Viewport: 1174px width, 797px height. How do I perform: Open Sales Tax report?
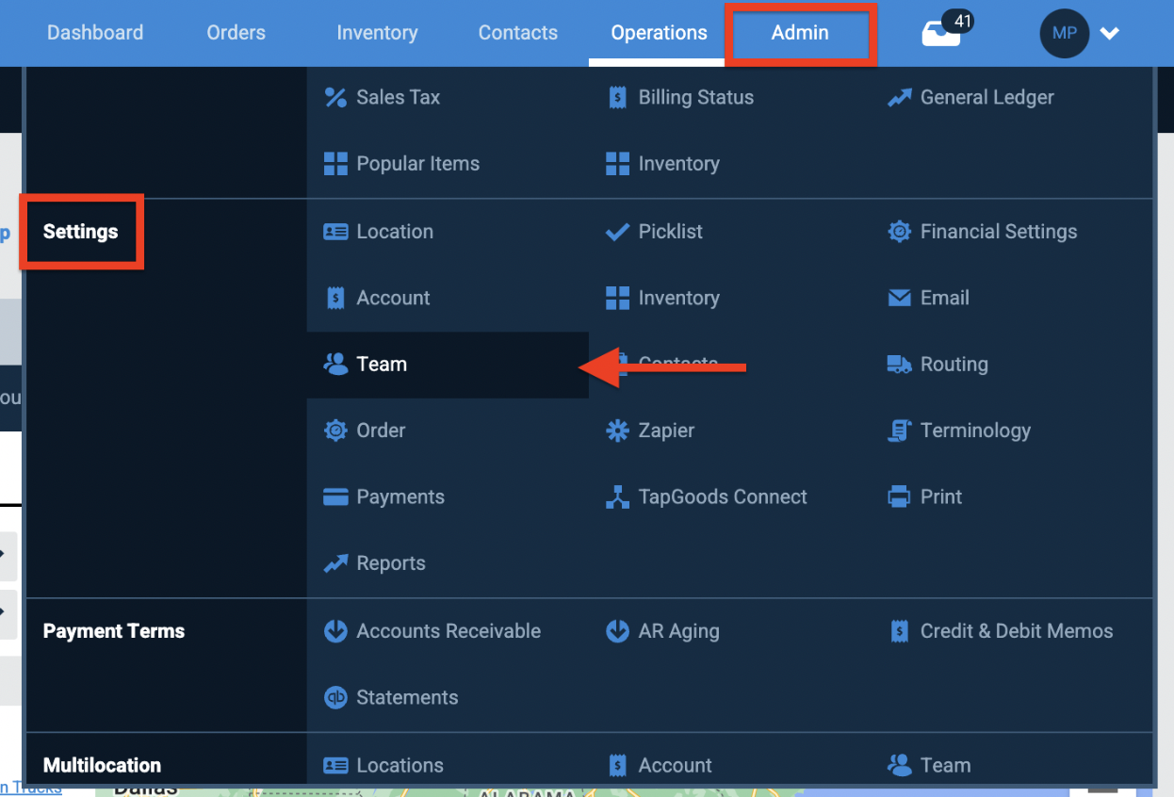pos(398,97)
